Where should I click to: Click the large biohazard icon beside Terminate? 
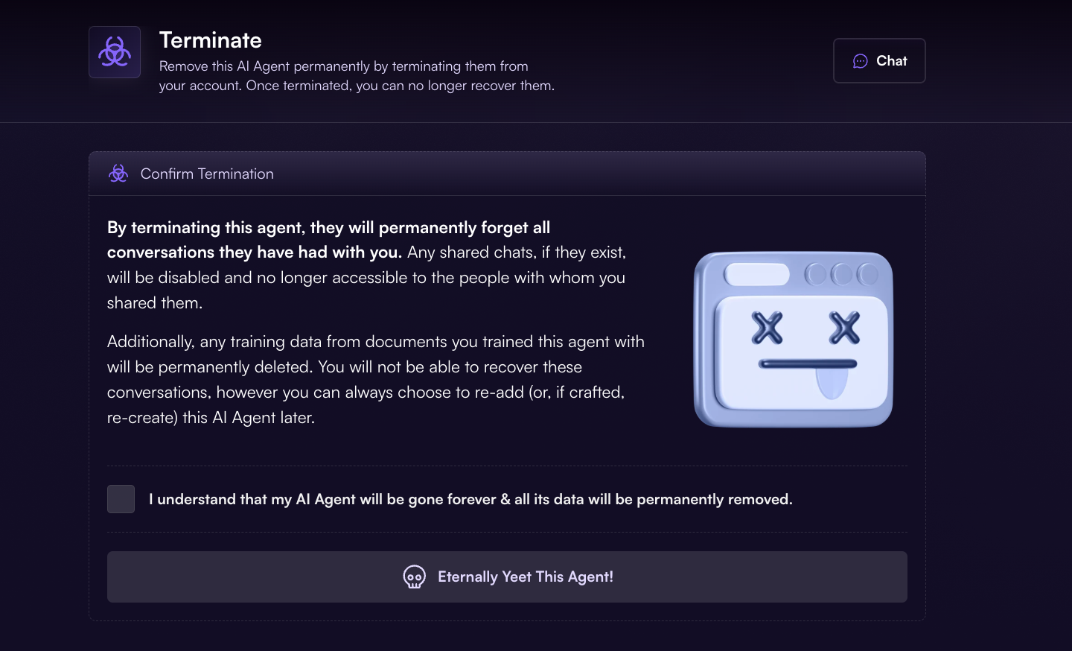[x=115, y=52]
